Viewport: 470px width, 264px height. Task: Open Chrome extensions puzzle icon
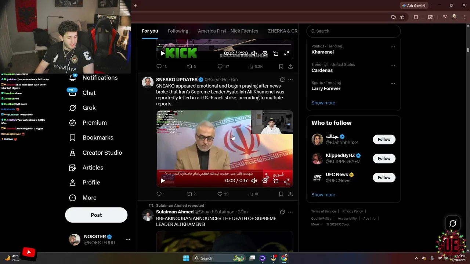coord(416,17)
